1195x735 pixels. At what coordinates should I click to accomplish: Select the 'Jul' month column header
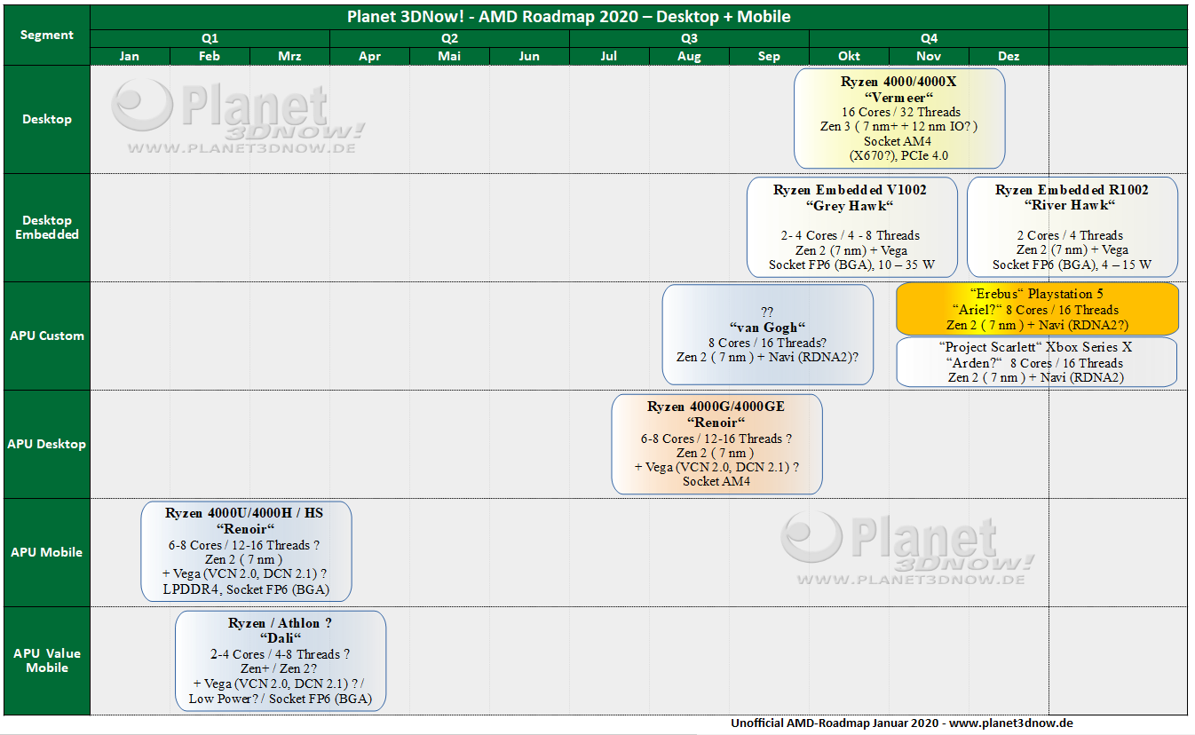coord(609,56)
